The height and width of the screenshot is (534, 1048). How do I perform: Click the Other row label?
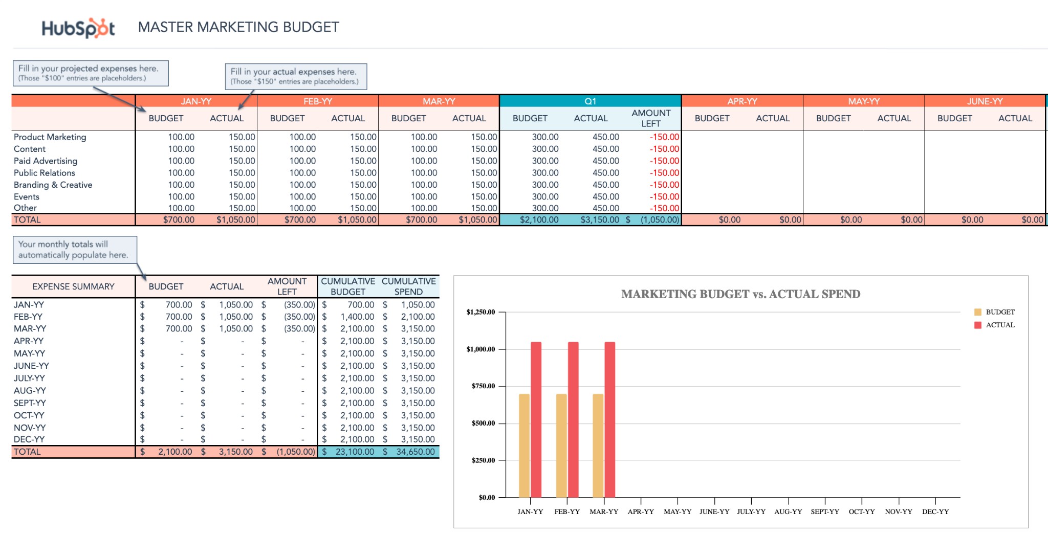pos(25,208)
